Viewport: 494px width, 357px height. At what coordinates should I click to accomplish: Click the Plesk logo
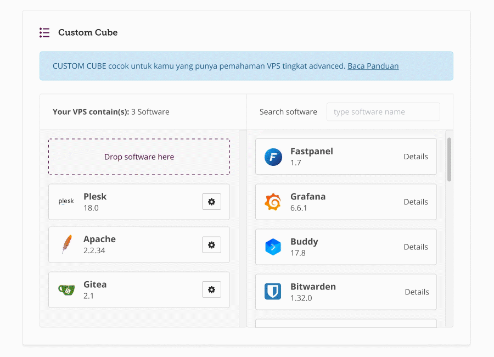66,201
